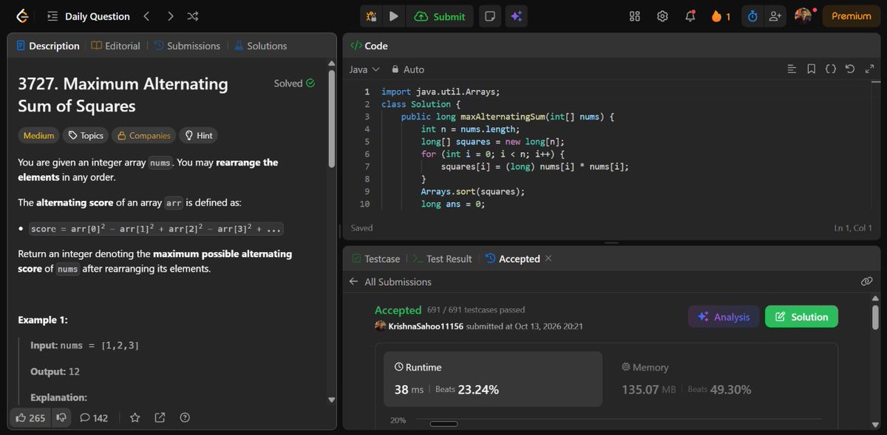Open the notes sticky icon

[x=489, y=16]
